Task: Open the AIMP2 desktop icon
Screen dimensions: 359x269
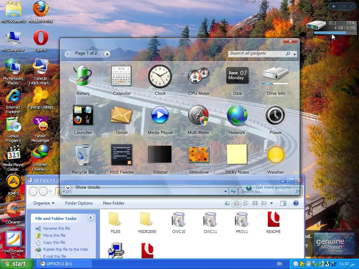Action: click(x=13, y=184)
